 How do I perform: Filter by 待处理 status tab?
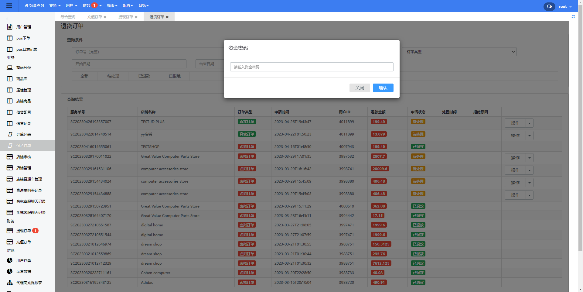(x=113, y=76)
